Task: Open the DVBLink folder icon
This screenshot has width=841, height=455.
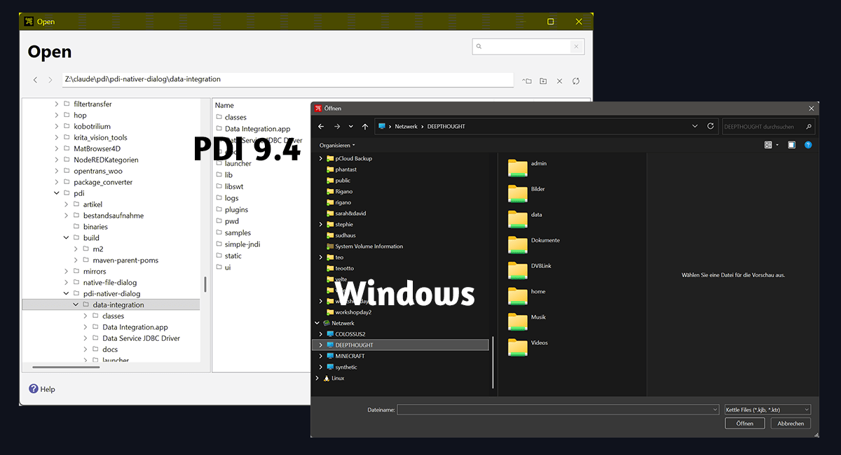Action: (518, 270)
